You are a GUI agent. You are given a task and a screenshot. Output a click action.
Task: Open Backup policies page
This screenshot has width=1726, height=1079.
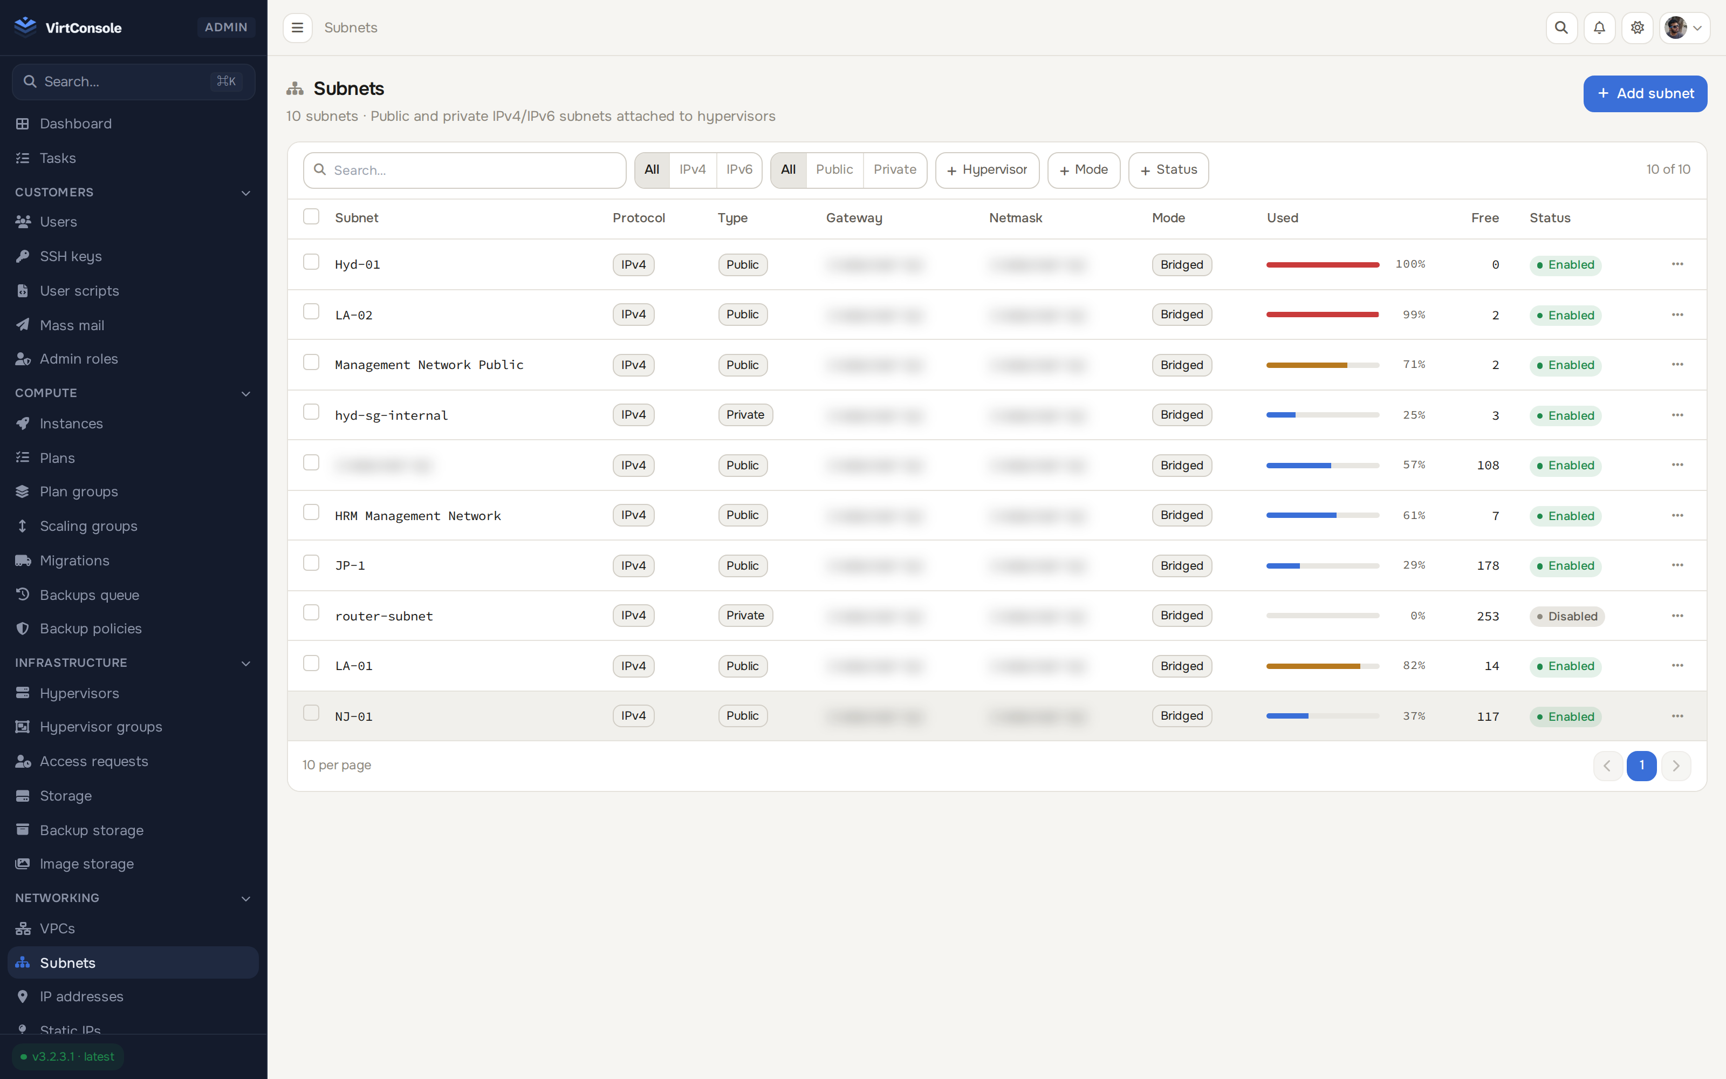point(133,629)
